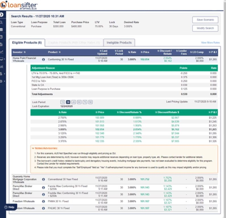This screenshot has height=218, width=226.
Task: Open the Search icon in sidebar
Action: point(1,22)
